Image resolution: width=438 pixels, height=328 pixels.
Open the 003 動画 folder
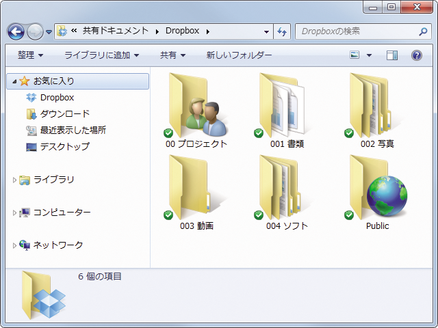click(196, 188)
